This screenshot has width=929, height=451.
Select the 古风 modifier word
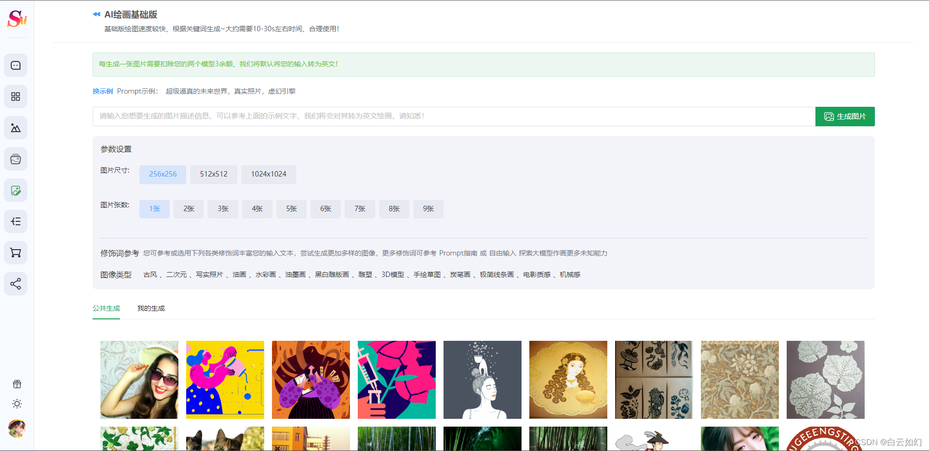150,275
